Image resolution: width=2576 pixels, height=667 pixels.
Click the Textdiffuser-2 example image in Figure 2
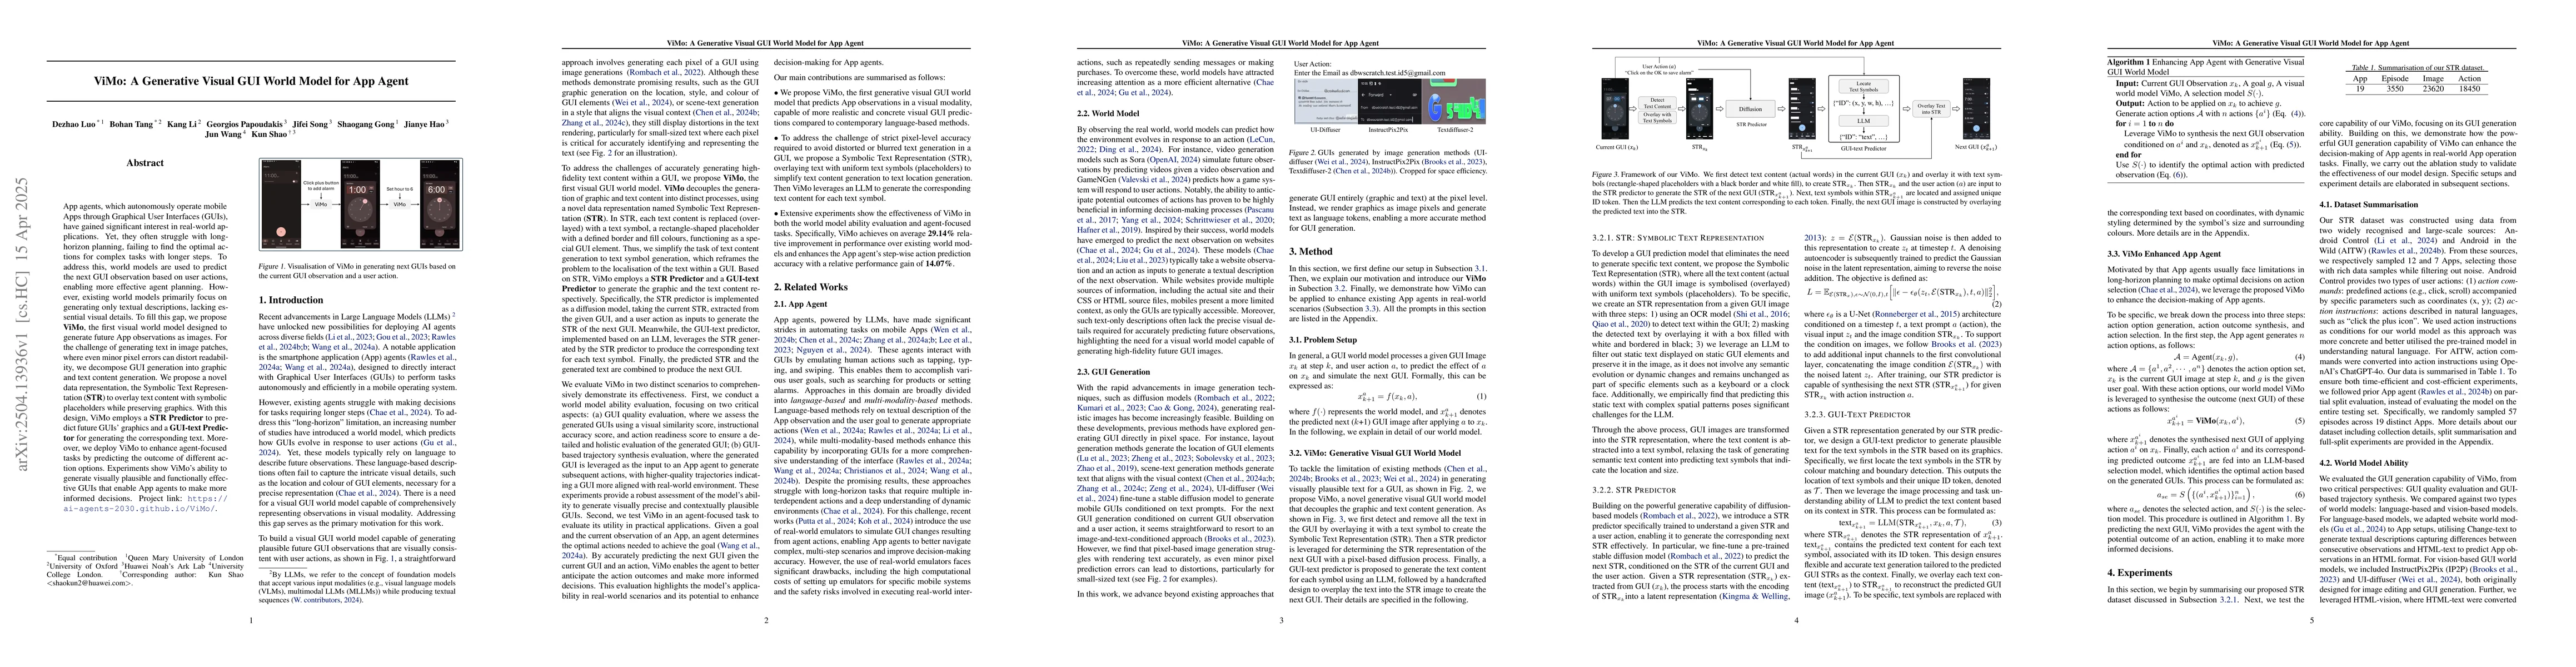click(x=1453, y=102)
